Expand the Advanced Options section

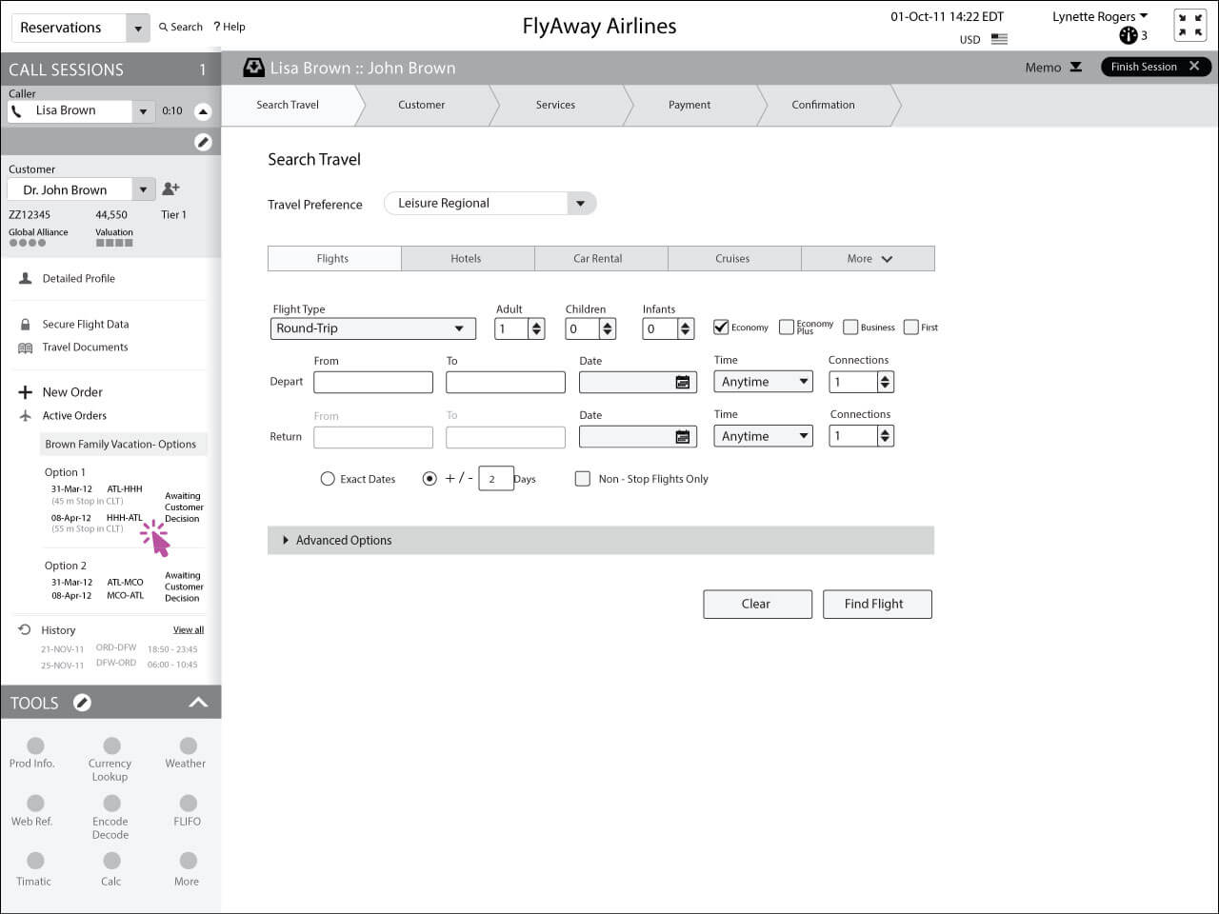286,540
